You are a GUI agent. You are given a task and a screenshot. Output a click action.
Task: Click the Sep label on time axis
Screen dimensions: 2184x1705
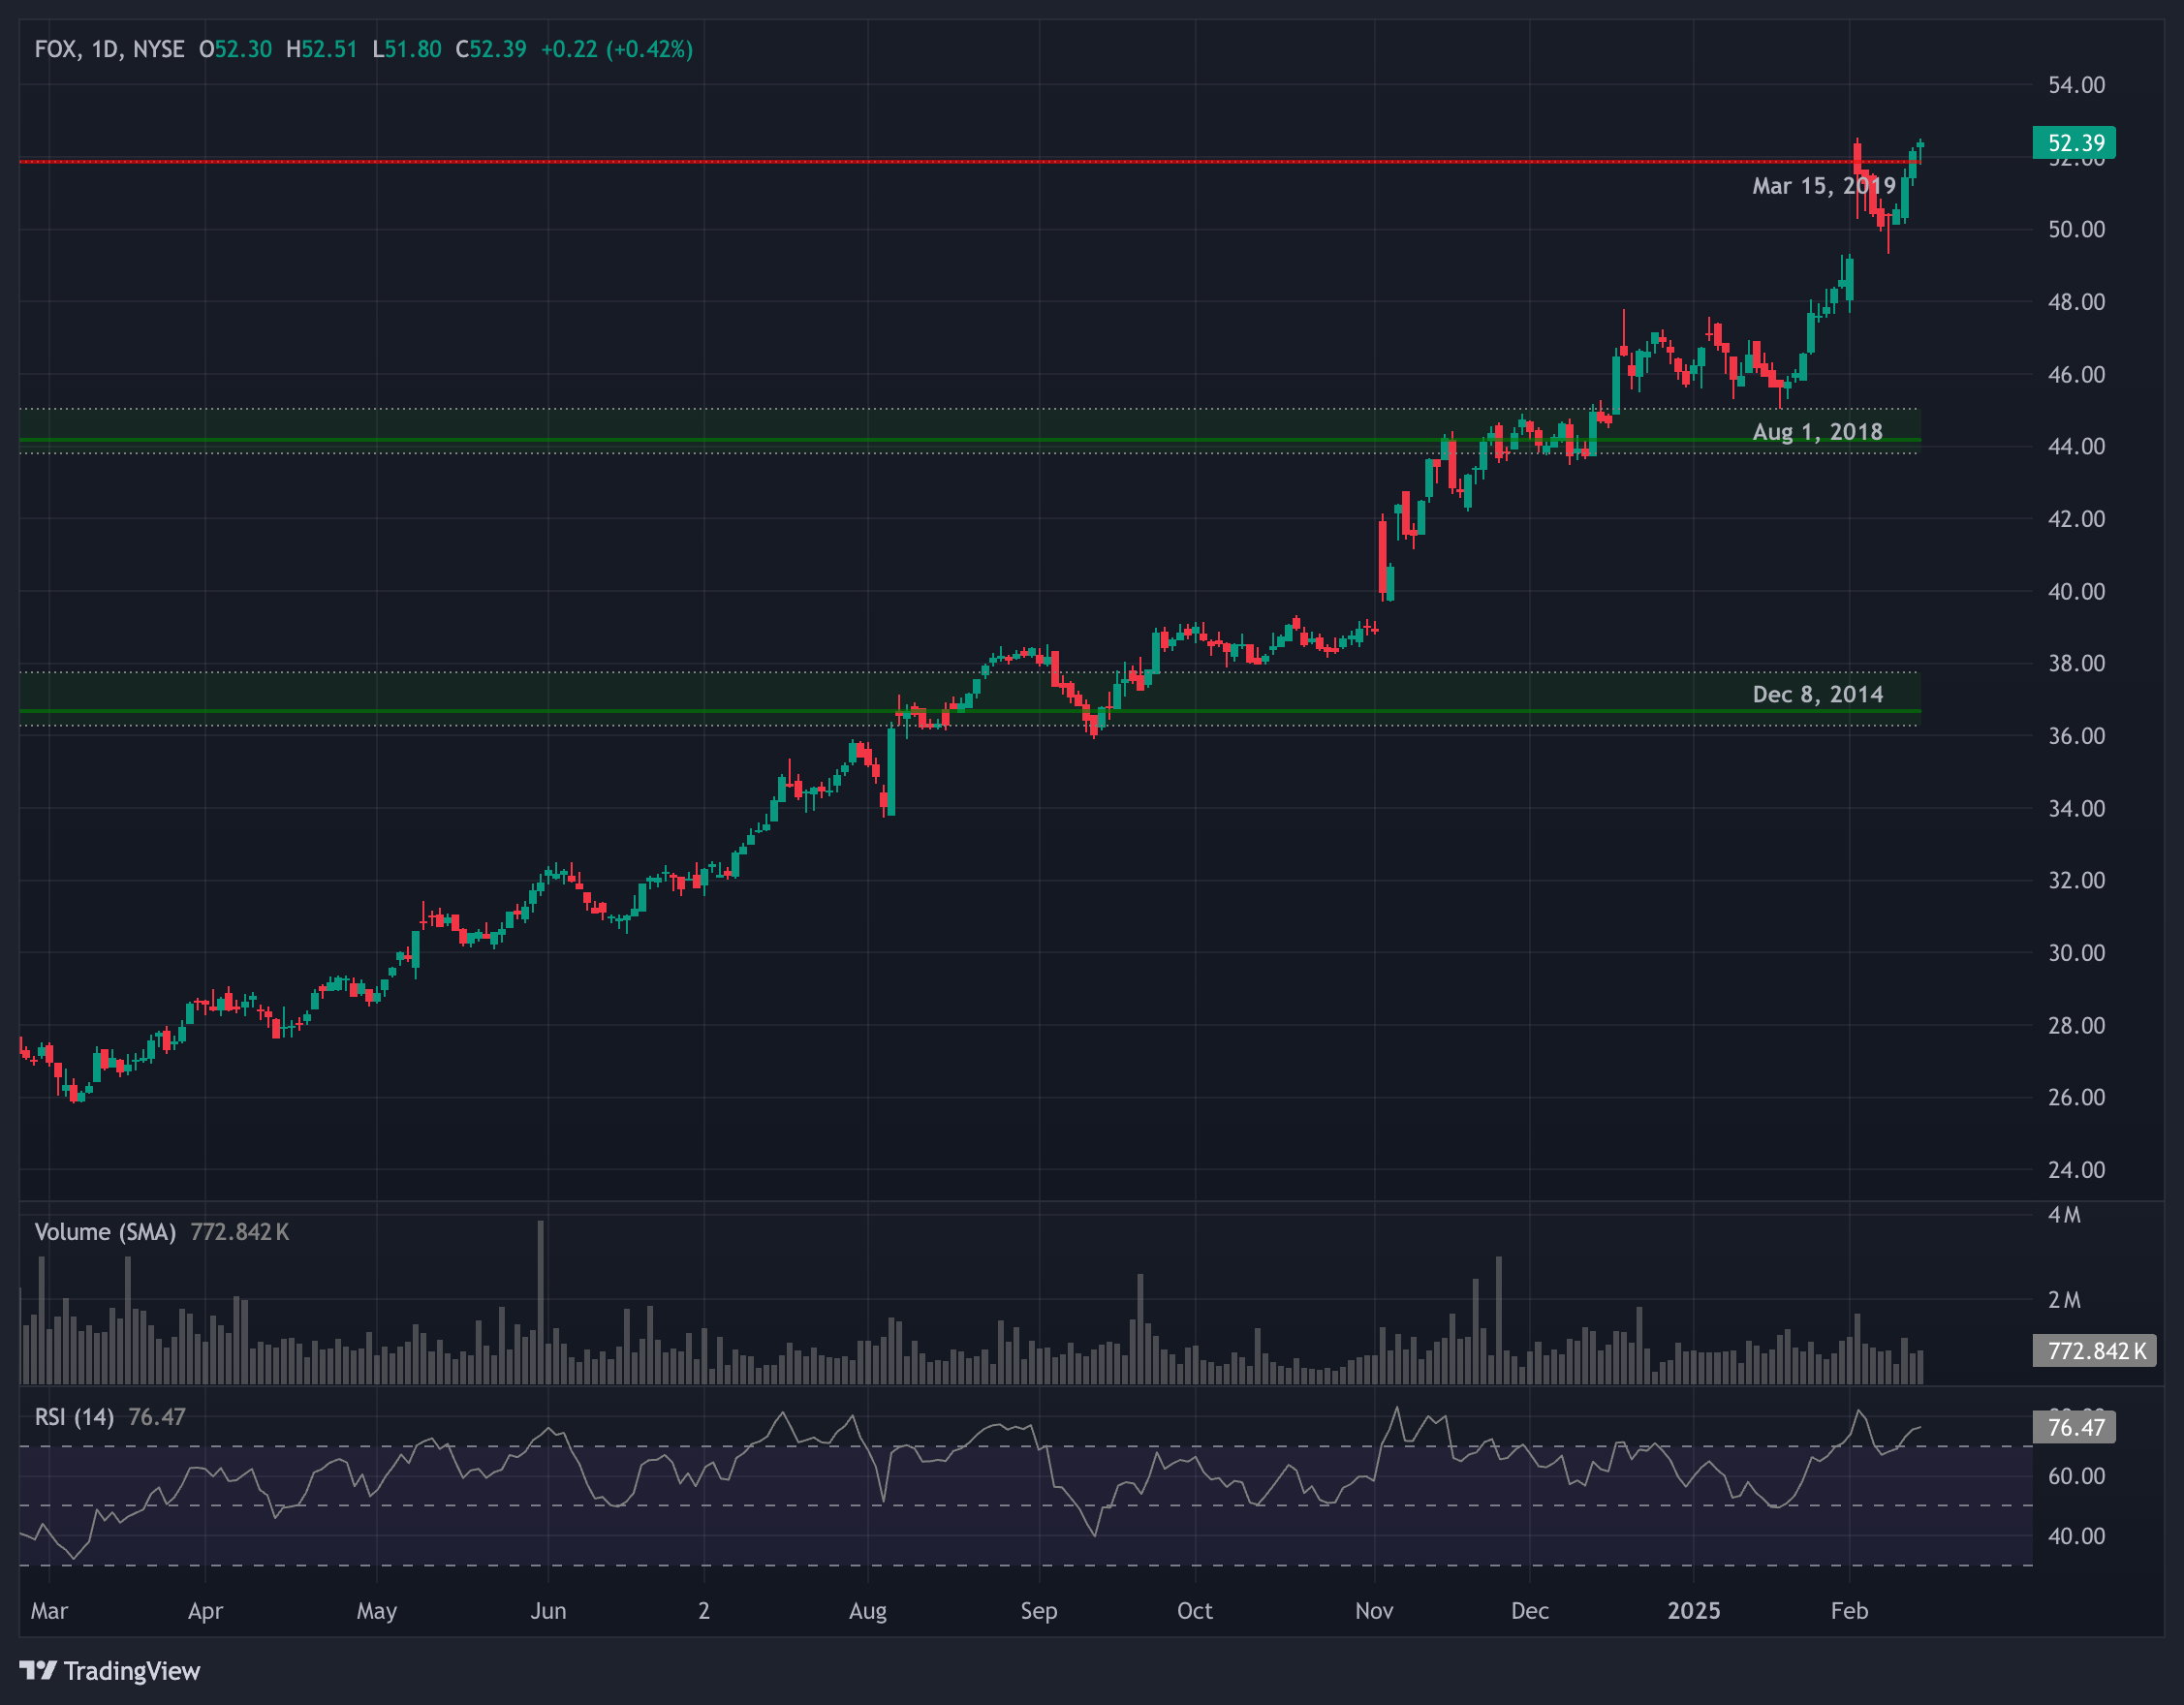point(1039,1611)
